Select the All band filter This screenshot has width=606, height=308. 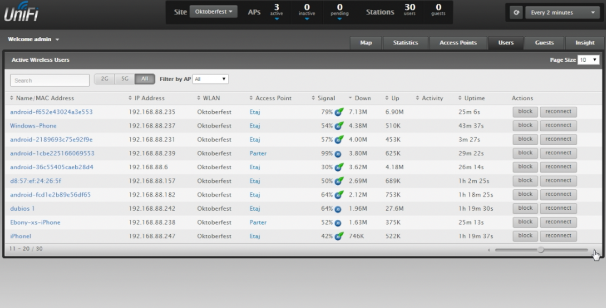pyautogui.click(x=145, y=79)
